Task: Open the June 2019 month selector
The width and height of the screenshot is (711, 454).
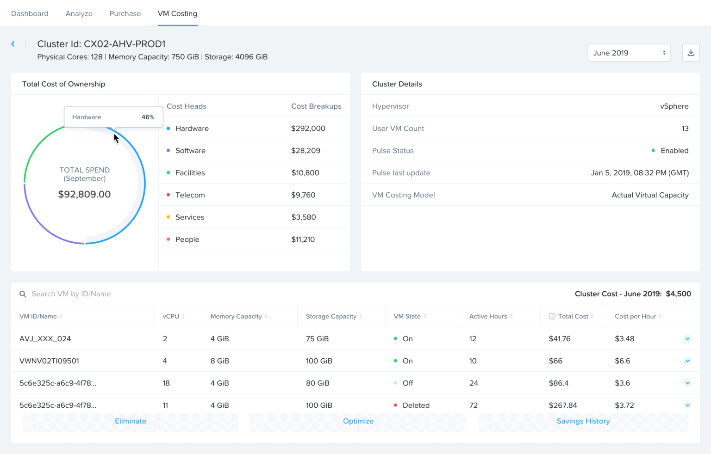Action: point(629,53)
